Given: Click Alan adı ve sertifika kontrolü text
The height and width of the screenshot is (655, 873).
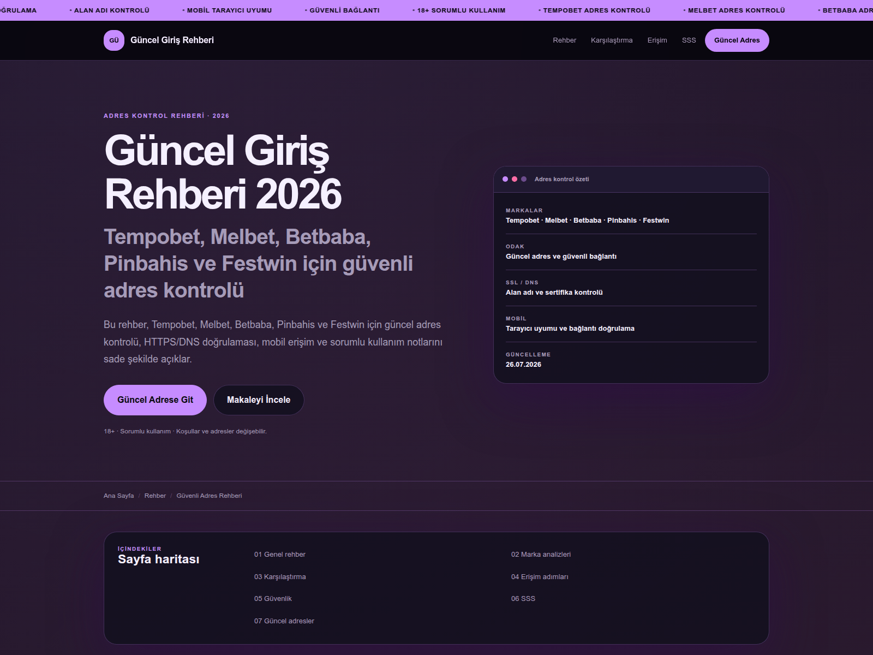Looking at the screenshot, I should pos(554,293).
